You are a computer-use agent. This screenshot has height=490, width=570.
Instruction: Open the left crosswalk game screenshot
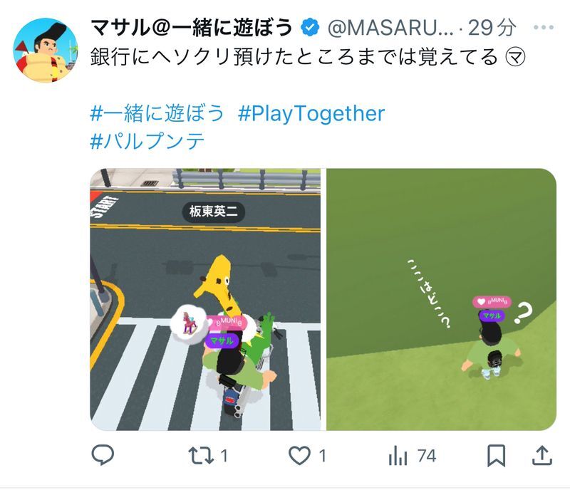[x=205, y=299]
